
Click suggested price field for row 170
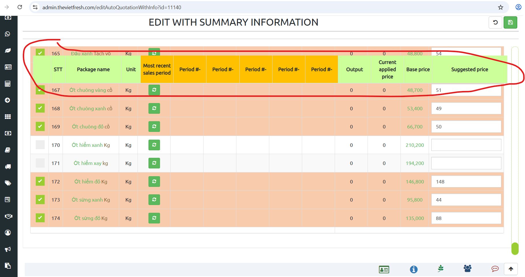pyautogui.click(x=466, y=145)
